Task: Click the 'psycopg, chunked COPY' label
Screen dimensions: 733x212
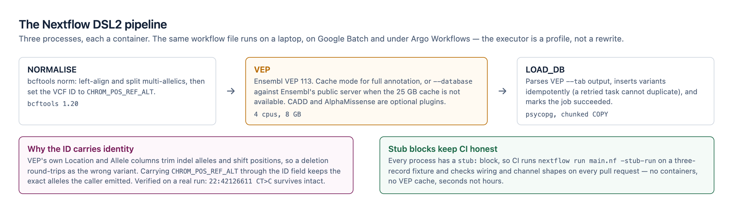Action: tap(567, 114)
